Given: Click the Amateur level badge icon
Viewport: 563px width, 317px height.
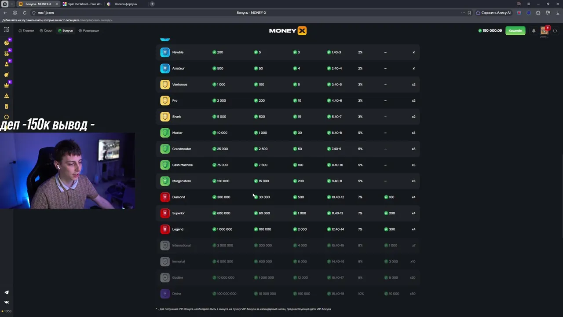Looking at the screenshot, I should click(165, 68).
